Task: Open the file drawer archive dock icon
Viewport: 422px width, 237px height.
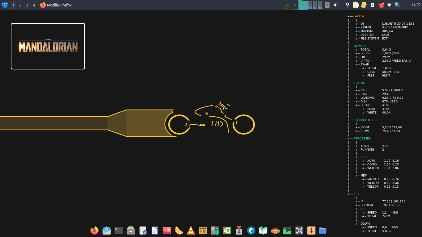Action: tap(131, 231)
